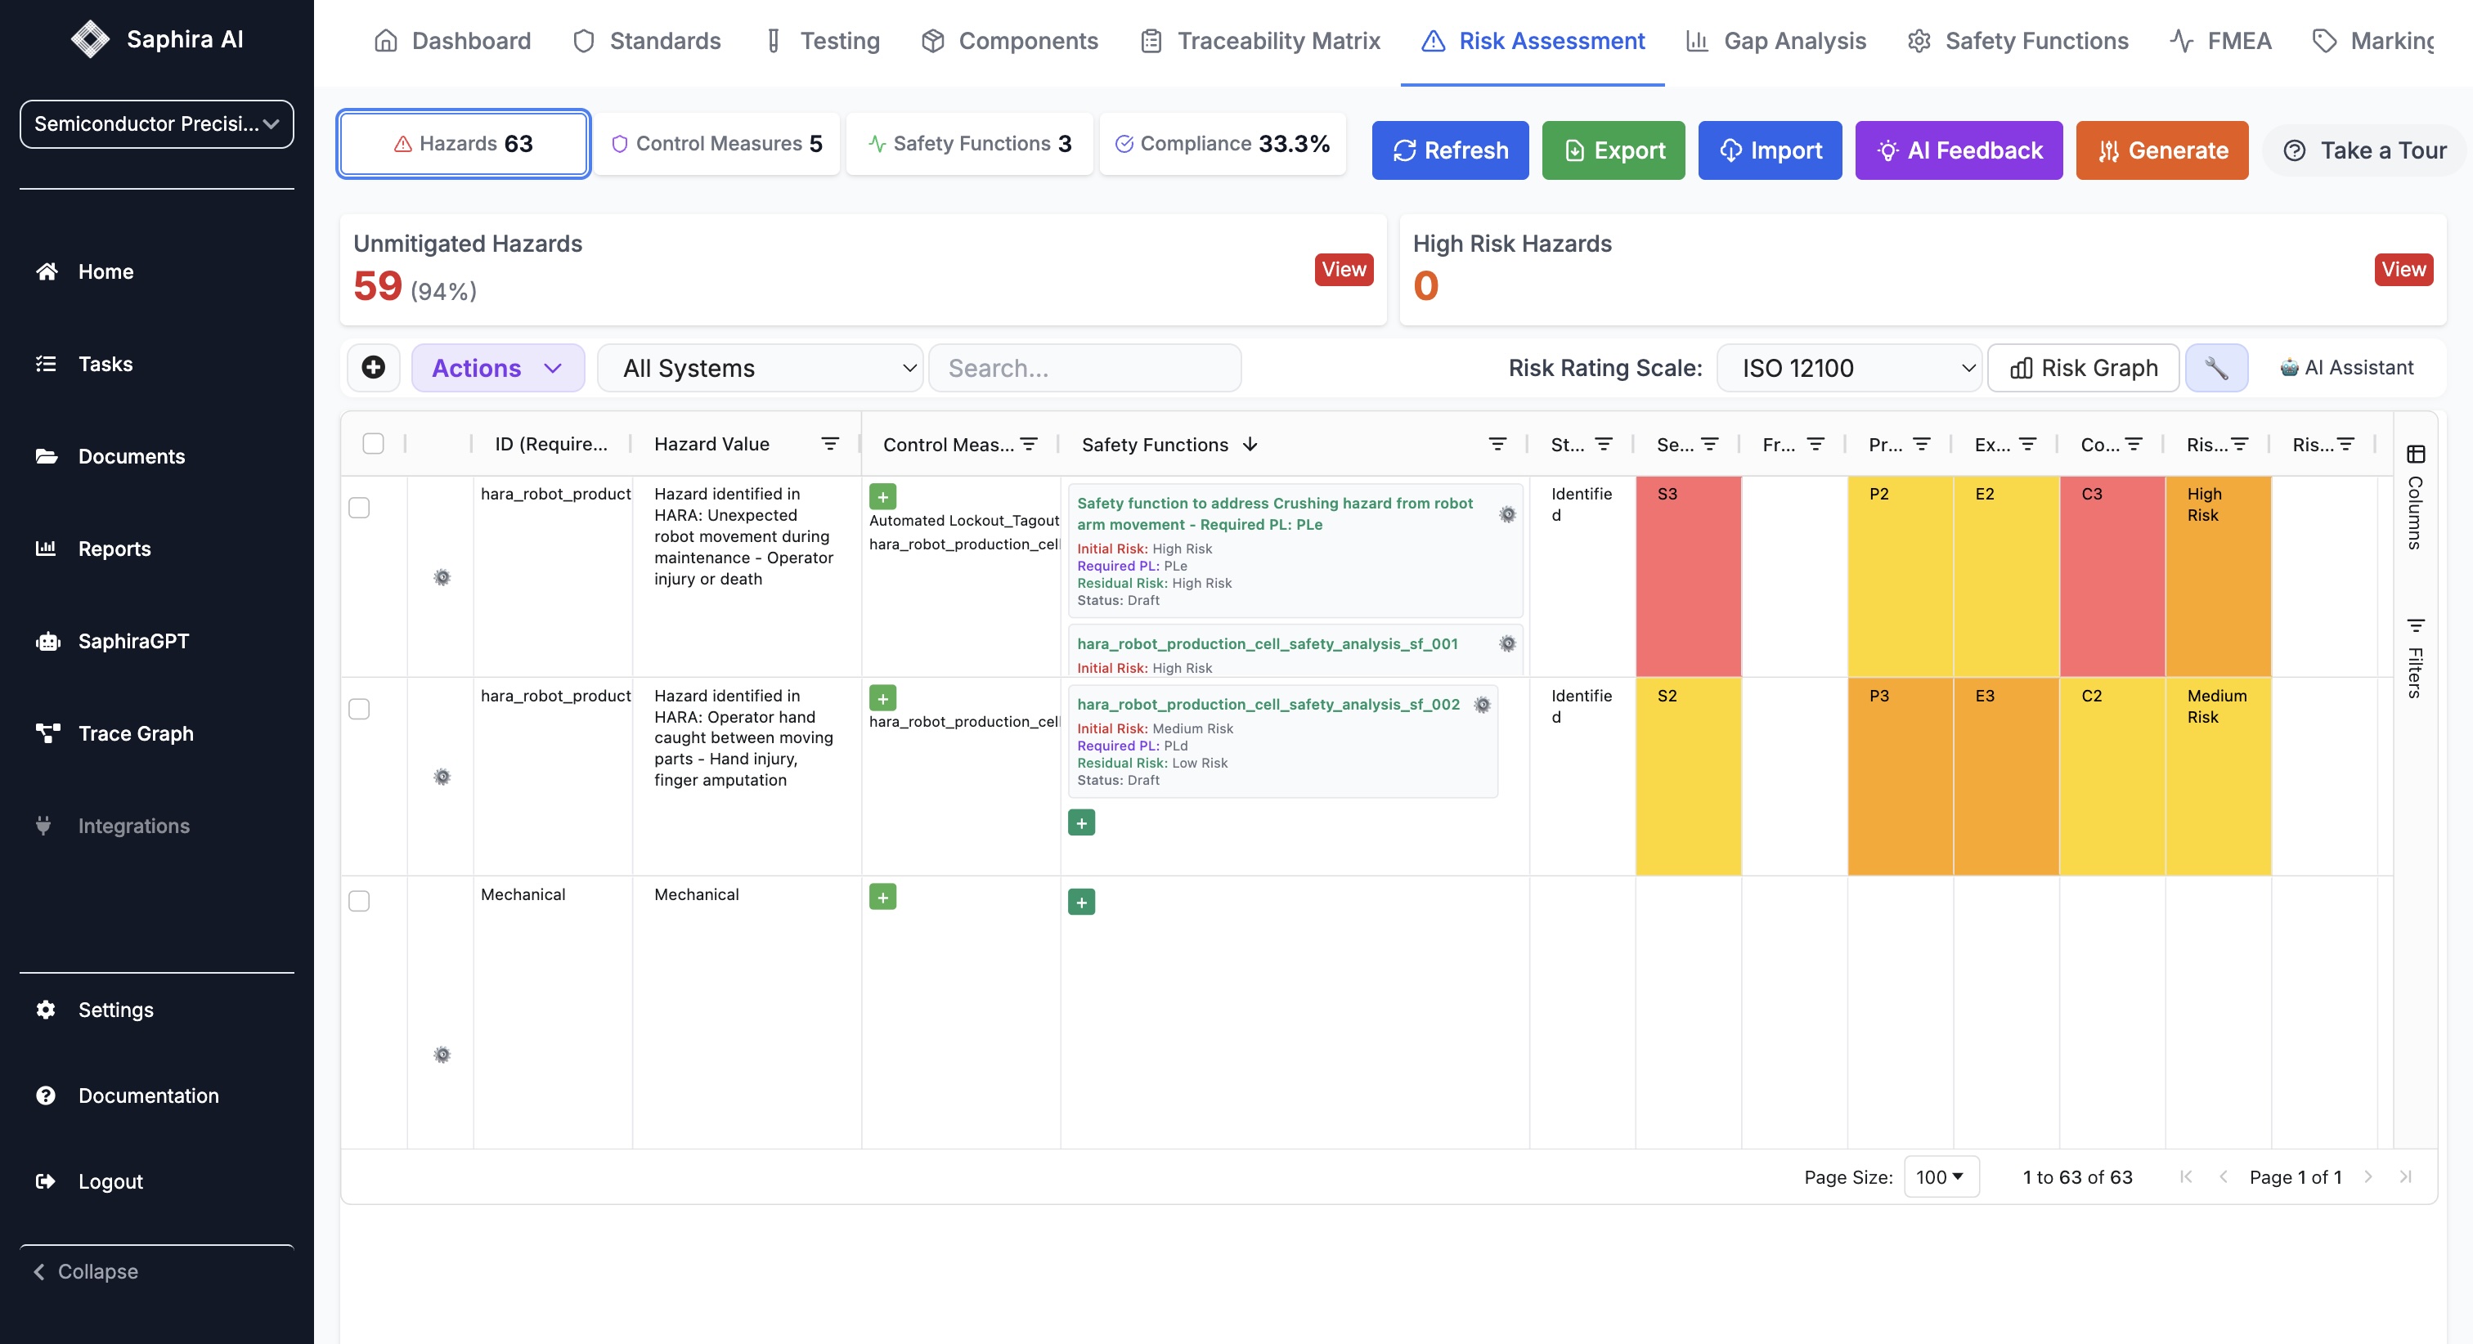Click the wrench tool icon button
This screenshot has height=1344, width=2473.
coord(2215,368)
